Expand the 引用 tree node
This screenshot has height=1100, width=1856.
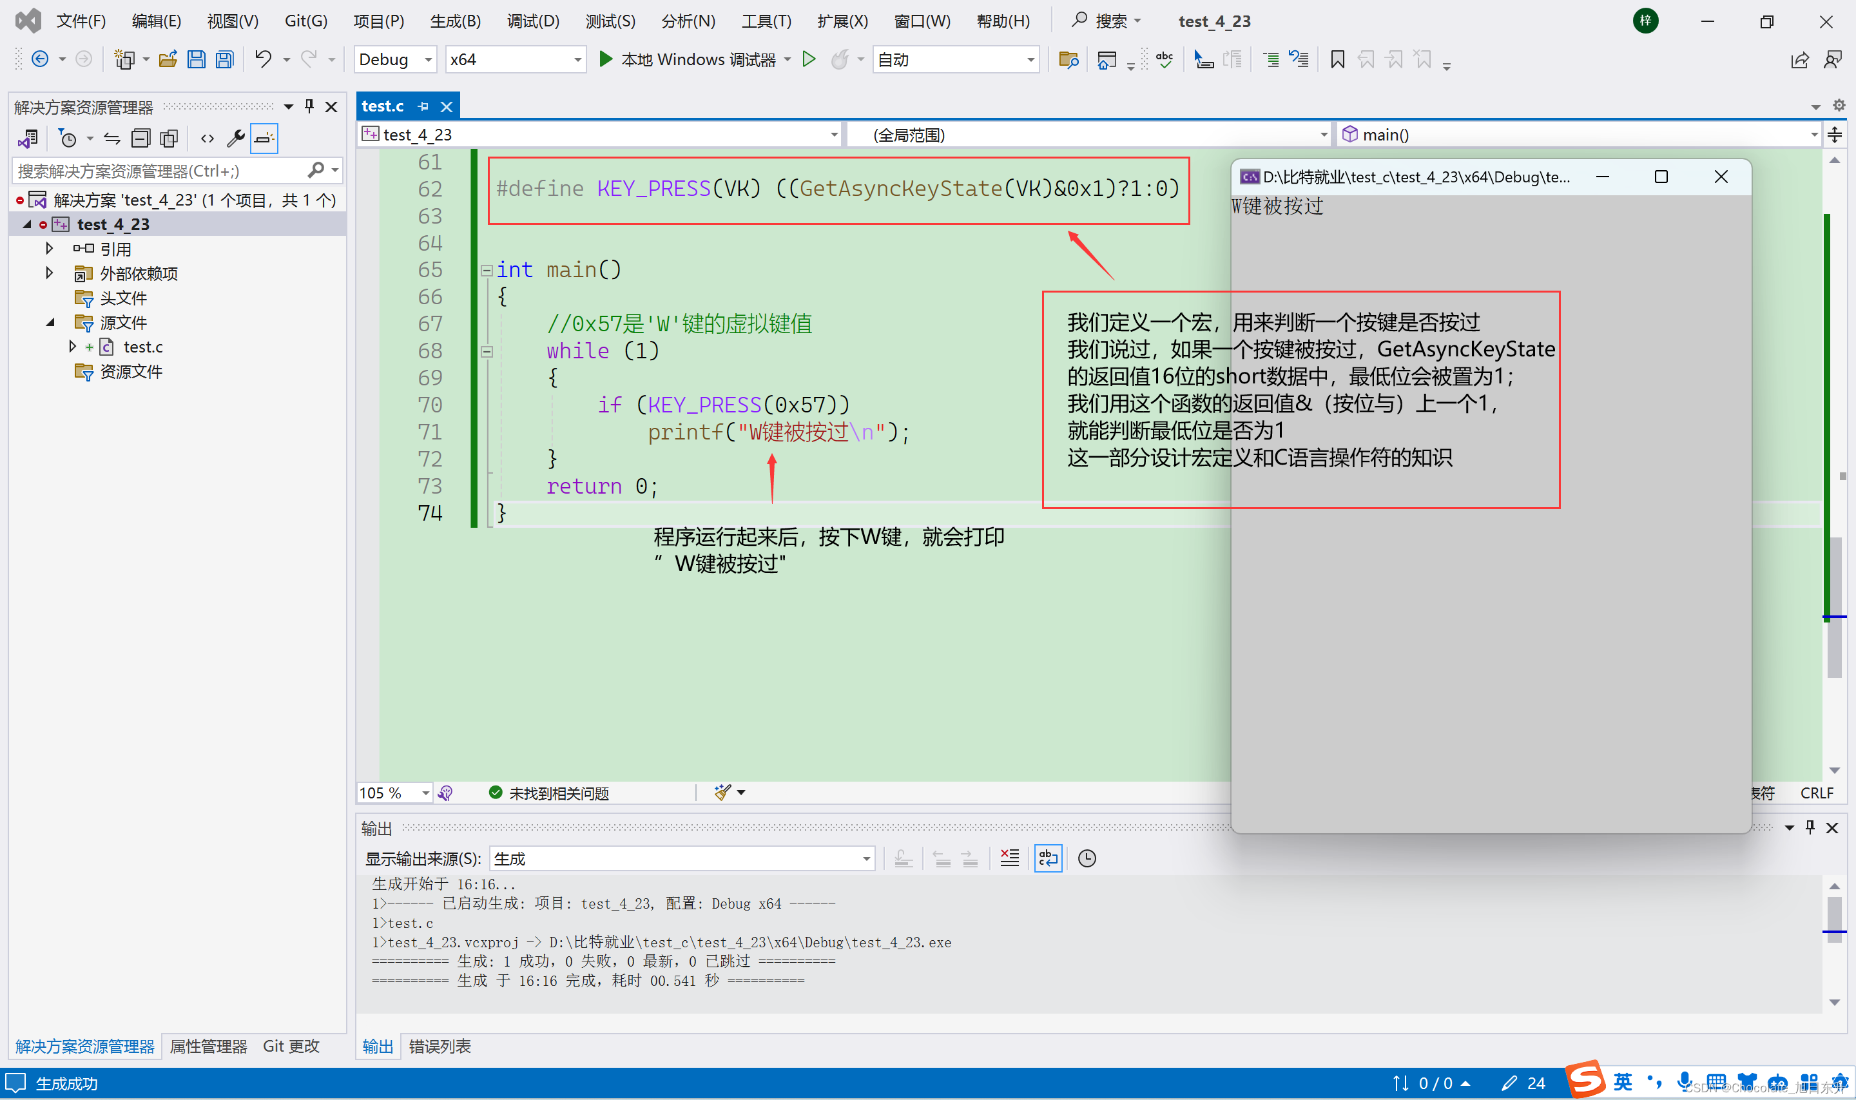click(49, 248)
